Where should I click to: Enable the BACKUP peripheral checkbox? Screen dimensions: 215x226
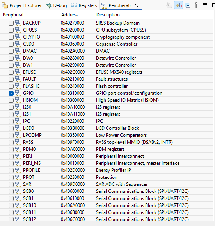11,23
